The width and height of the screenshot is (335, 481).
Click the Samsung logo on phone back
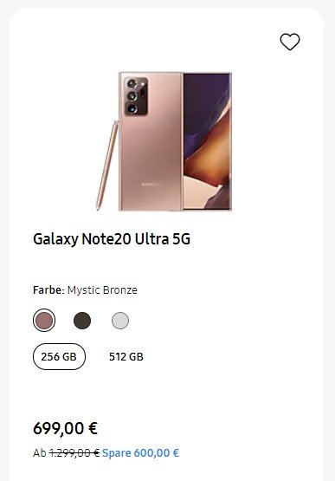tap(150, 185)
